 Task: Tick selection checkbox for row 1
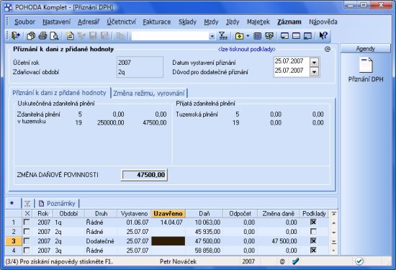(x=26, y=222)
